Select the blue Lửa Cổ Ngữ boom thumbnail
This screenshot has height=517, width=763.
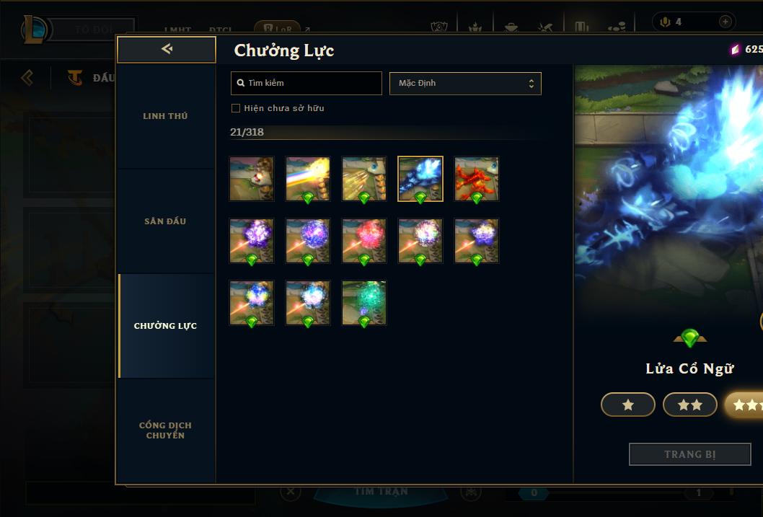[420, 179]
